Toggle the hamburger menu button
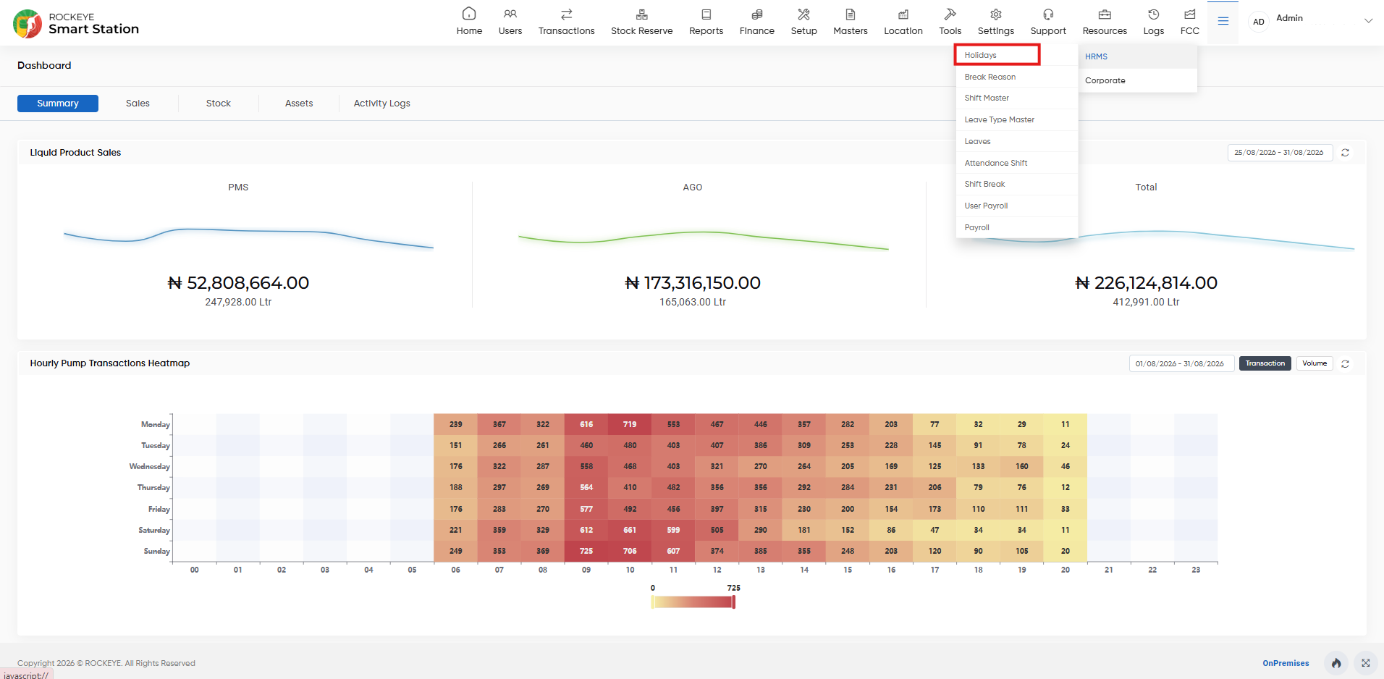This screenshot has height=679, width=1384. [1223, 21]
